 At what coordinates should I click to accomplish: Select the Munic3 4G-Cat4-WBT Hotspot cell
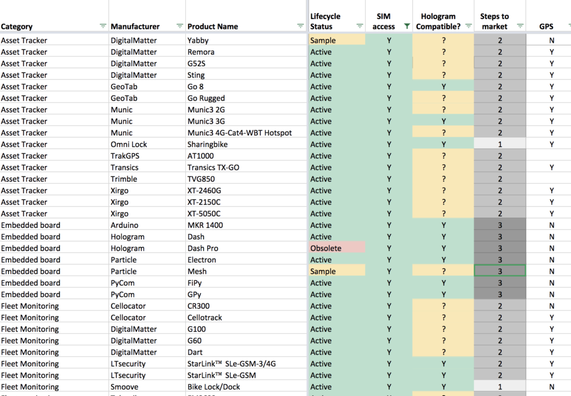[246, 133]
